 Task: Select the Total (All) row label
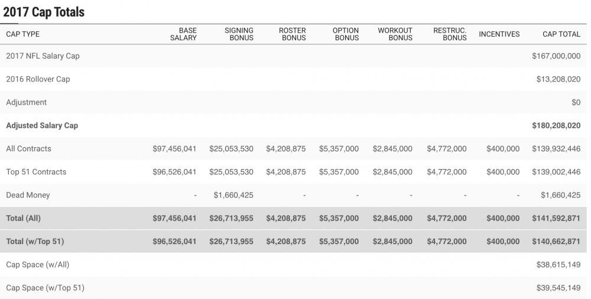click(24, 218)
